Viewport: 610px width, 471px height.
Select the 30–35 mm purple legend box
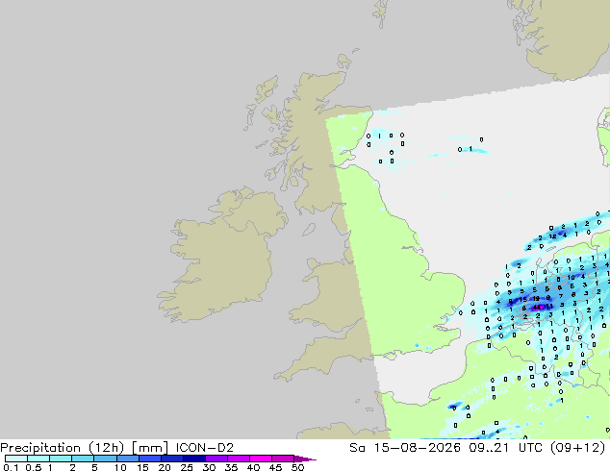pyautogui.click(x=216, y=459)
